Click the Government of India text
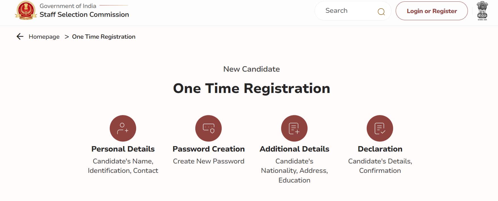The height and width of the screenshot is (201, 498). click(68, 6)
